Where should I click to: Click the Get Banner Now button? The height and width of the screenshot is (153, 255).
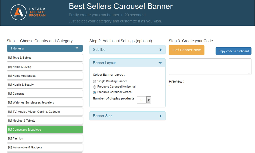pos(186,50)
